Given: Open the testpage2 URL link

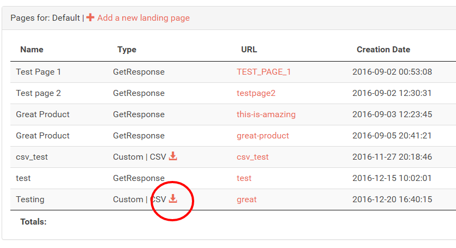Looking at the screenshot, I should pos(256,93).
